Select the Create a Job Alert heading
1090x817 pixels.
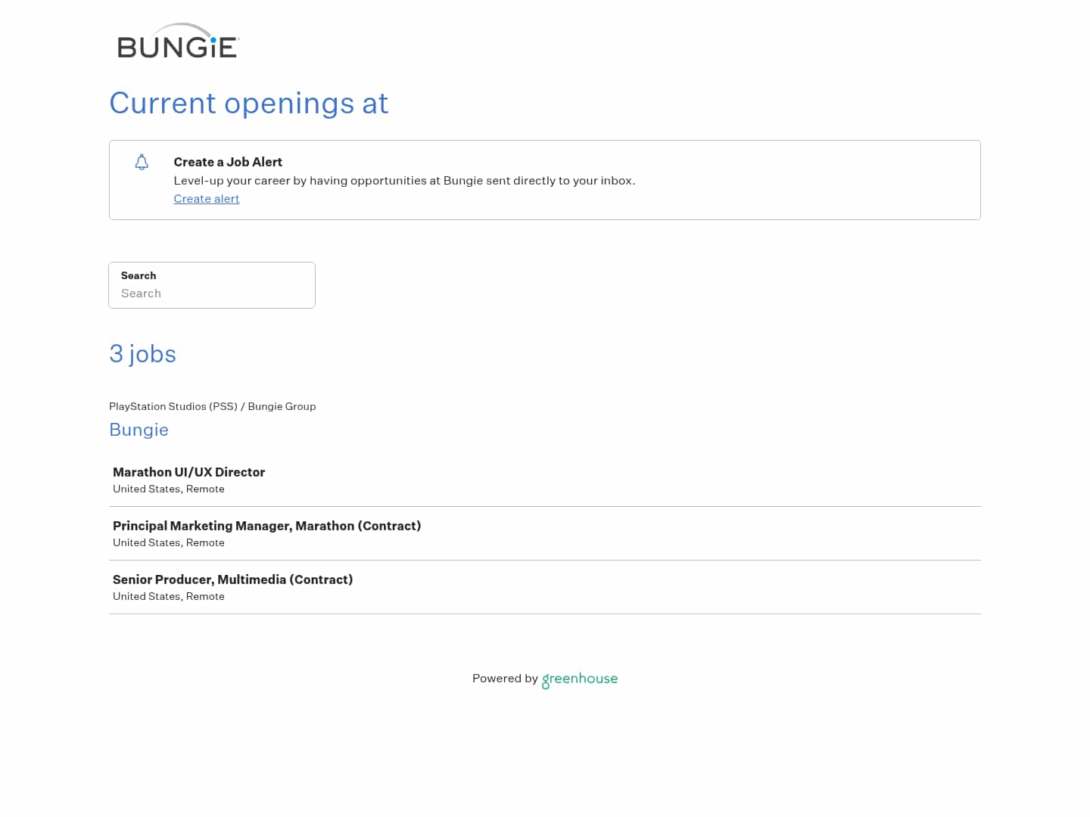228,162
